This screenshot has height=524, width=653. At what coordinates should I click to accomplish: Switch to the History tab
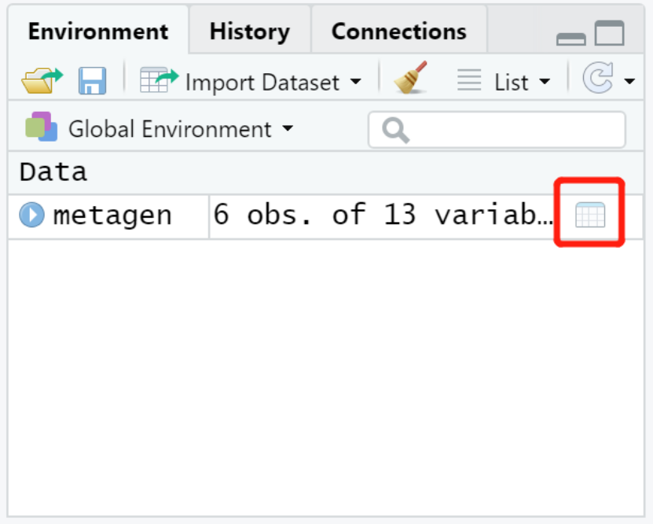coord(249,31)
